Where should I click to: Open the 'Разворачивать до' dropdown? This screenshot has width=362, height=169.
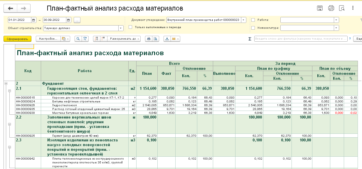(x=124, y=39)
